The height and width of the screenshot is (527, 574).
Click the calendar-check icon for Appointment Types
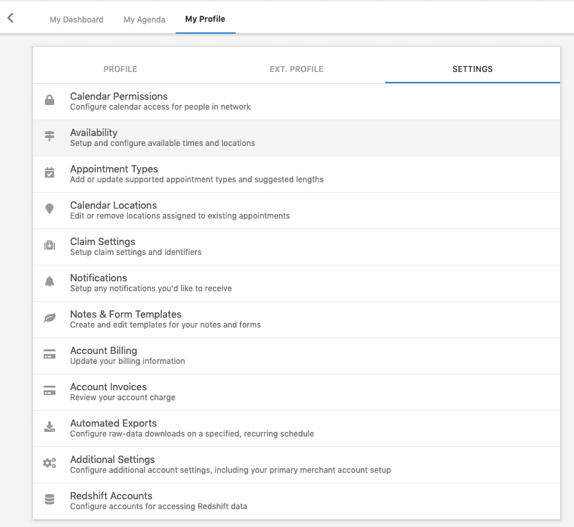[50, 172]
